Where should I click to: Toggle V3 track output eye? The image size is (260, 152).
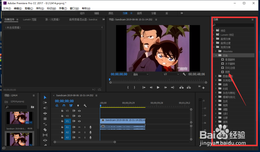(79, 111)
